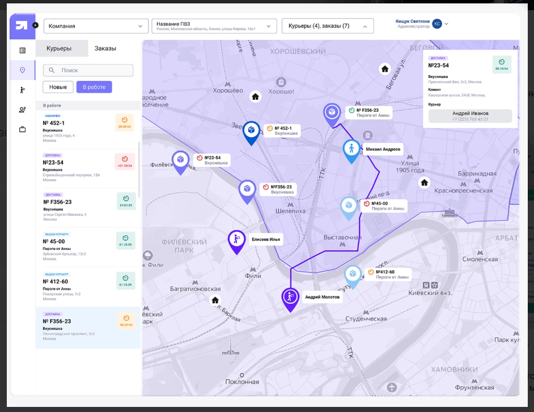
Task: Collapse the Курьеры (4), заказы (7) dropdown
Action: pos(328,26)
